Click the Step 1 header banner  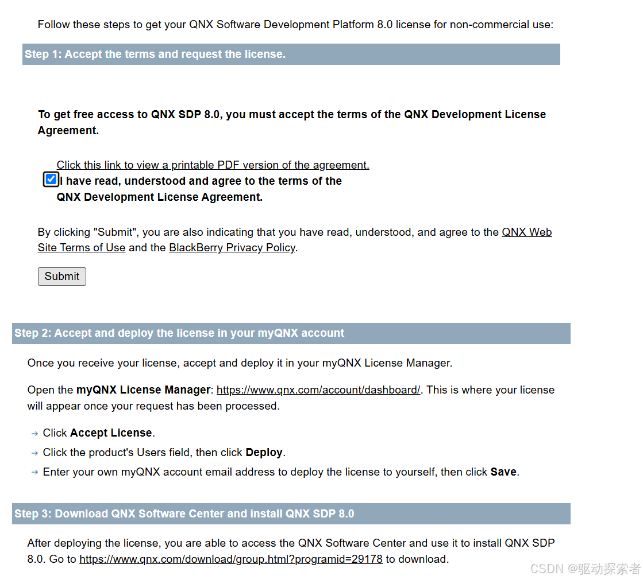point(291,54)
